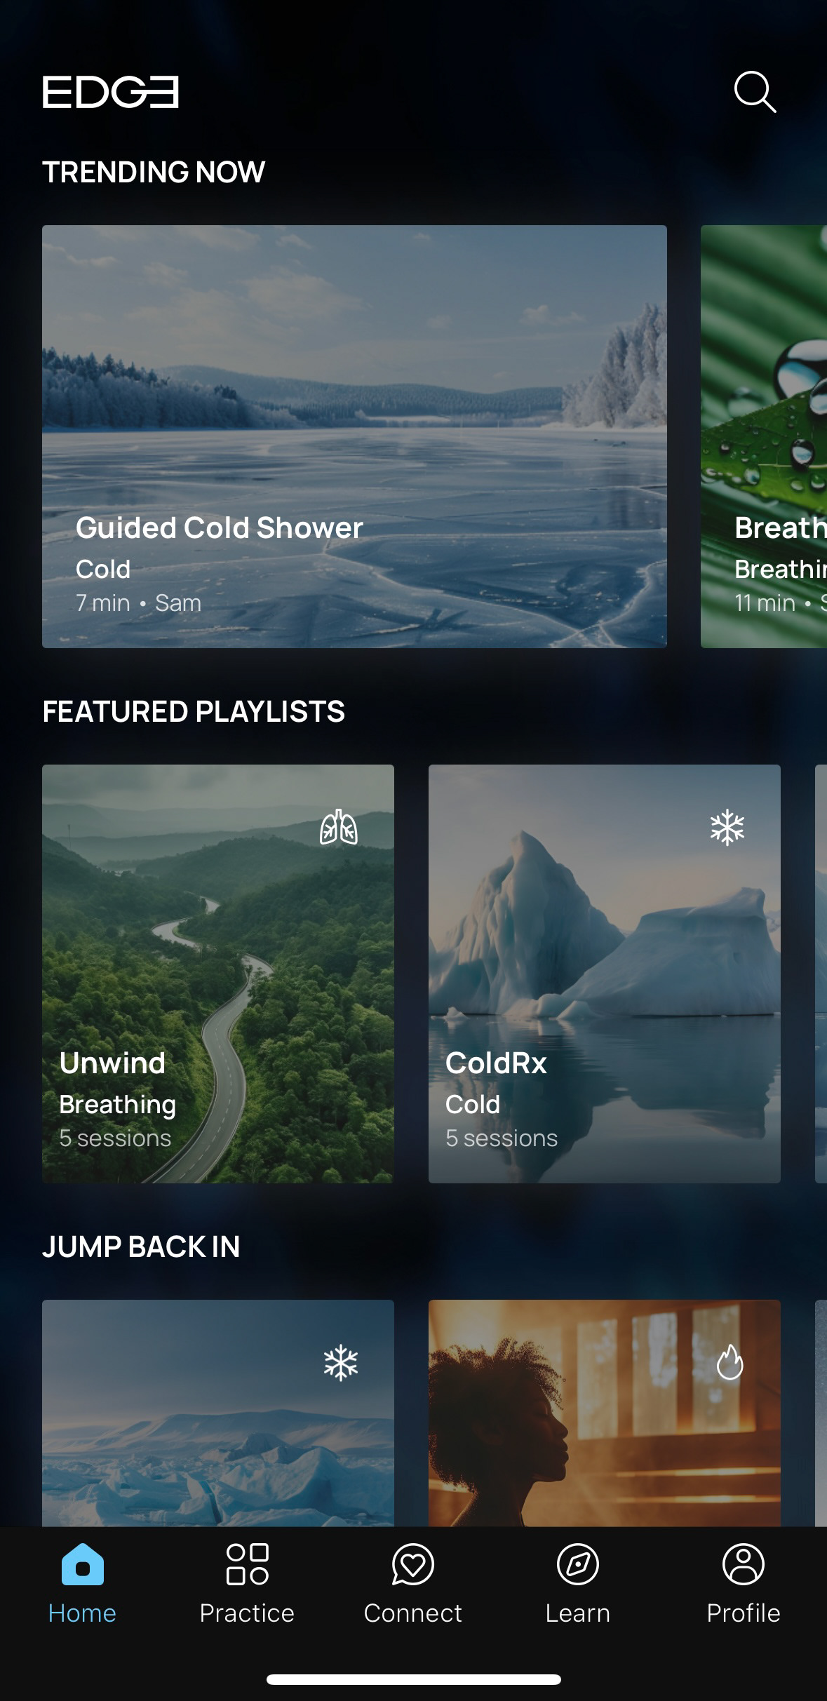This screenshot has width=827, height=1701.
Task: Open the partially visible green Breathing session
Action: tap(764, 436)
